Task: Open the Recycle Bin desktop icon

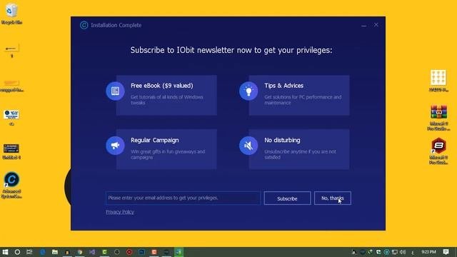Action: pos(11,14)
